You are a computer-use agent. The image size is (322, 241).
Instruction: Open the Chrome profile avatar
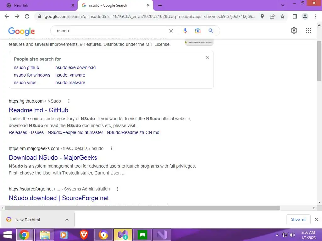point(305,16)
